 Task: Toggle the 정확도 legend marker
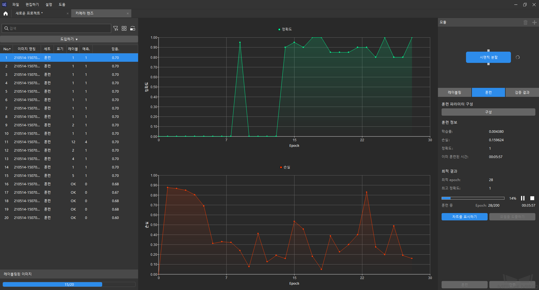[279, 29]
